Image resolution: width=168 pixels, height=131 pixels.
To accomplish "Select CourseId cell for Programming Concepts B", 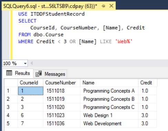I will [31, 99].
